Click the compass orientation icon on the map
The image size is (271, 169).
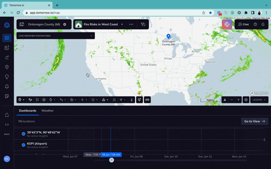pos(225,99)
